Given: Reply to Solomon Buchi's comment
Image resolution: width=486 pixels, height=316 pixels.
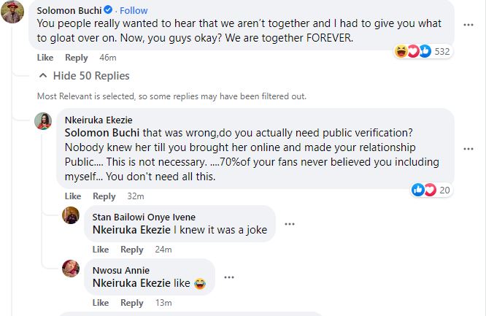Looking at the screenshot, I should click(77, 58).
